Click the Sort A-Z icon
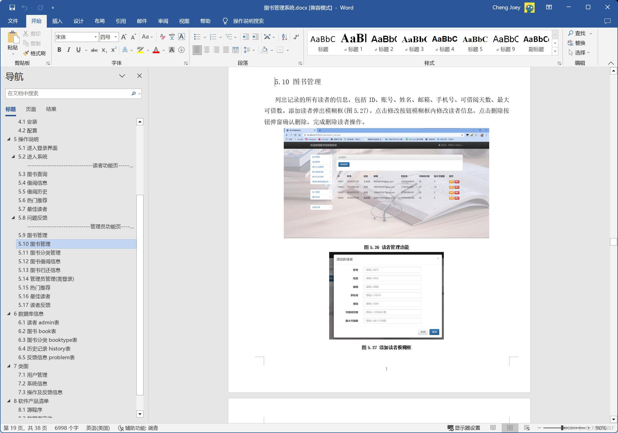Viewport: 618px width, 433px height. point(284,37)
